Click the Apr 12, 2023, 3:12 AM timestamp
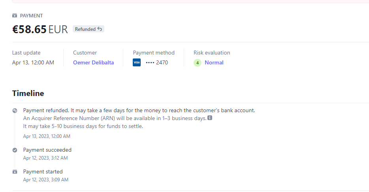Image resolution: width=369 pixels, height=192 pixels. click(x=45, y=158)
